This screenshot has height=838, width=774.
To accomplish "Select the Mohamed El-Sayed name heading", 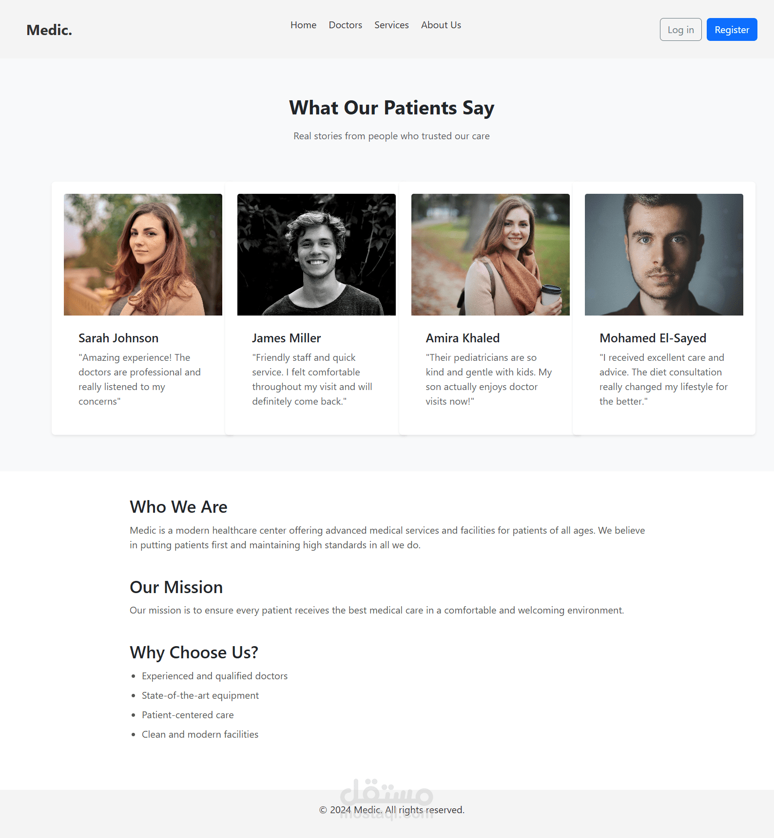I will 653,338.
